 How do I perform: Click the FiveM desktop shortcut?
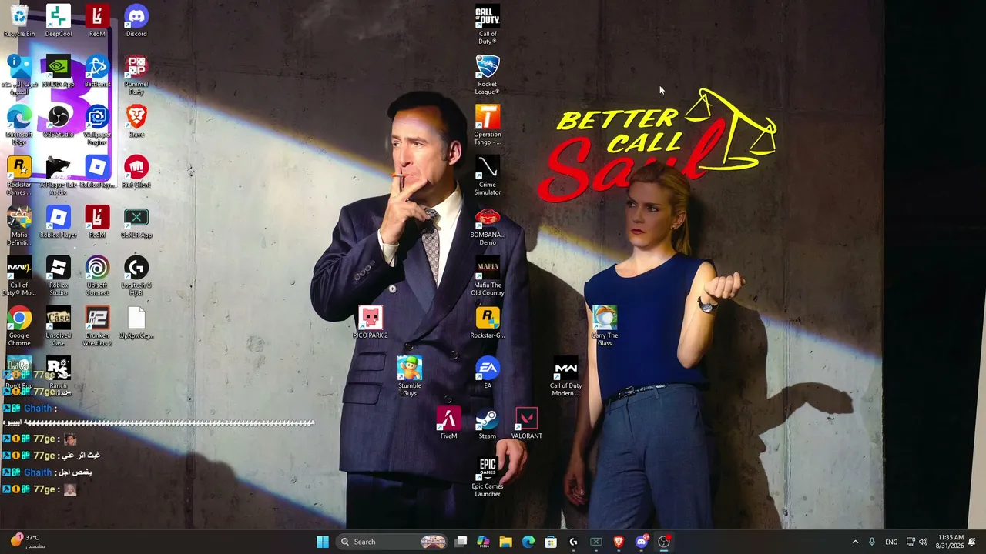tap(448, 423)
